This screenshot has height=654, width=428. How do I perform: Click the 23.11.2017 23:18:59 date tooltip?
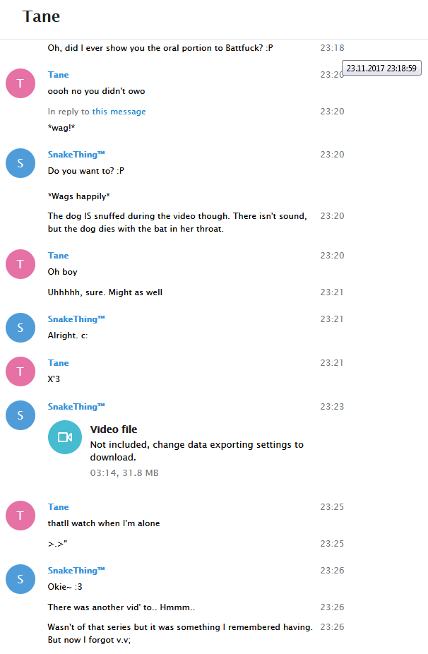click(381, 68)
